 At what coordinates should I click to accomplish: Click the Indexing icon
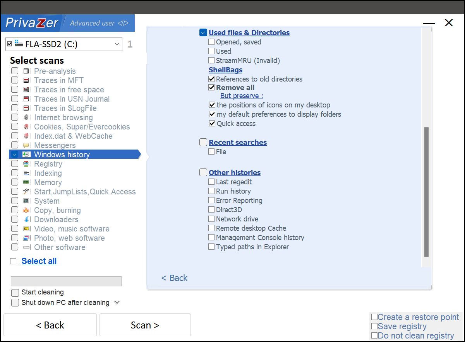coord(26,173)
